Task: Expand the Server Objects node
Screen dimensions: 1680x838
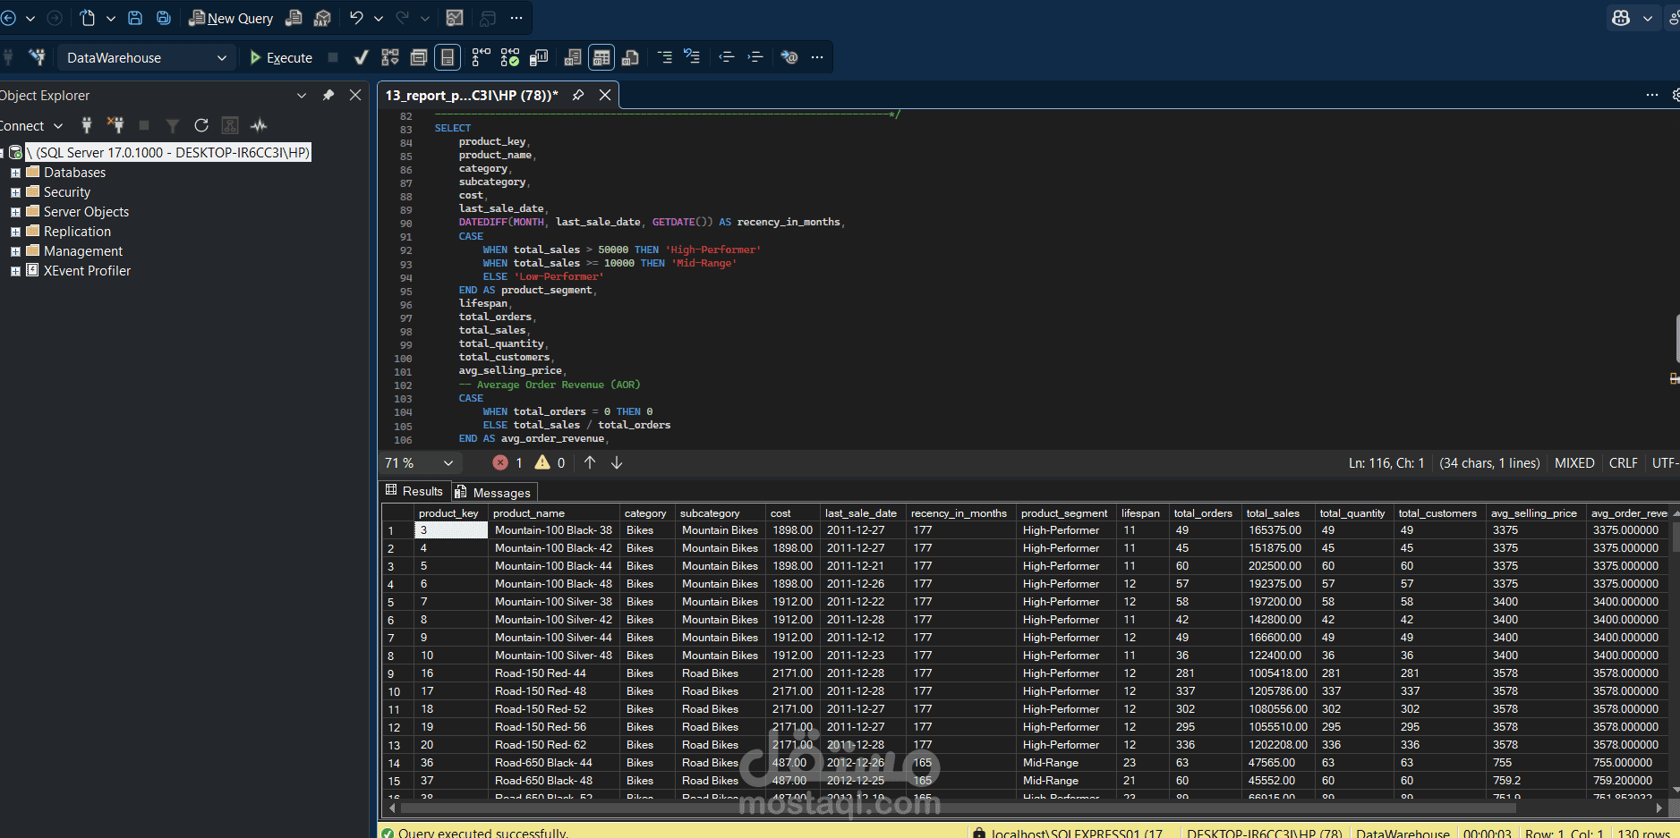Action: (x=15, y=212)
